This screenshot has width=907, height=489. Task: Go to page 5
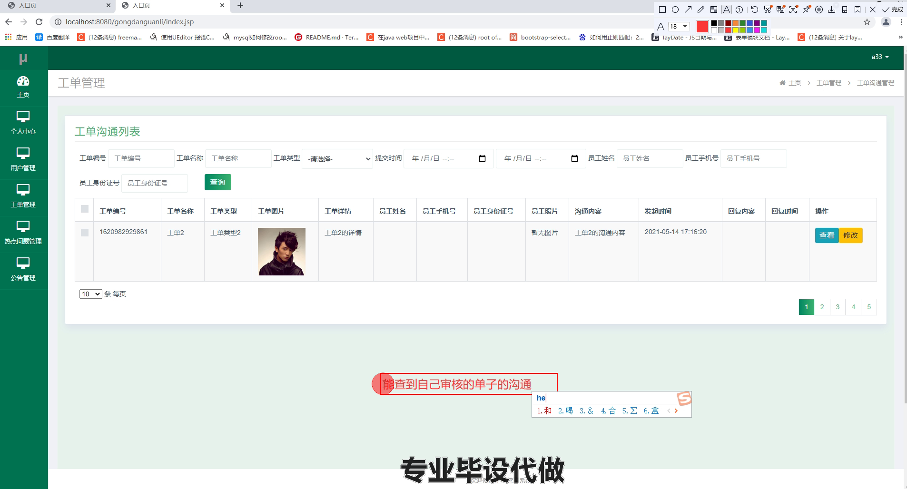(x=869, y=307)
